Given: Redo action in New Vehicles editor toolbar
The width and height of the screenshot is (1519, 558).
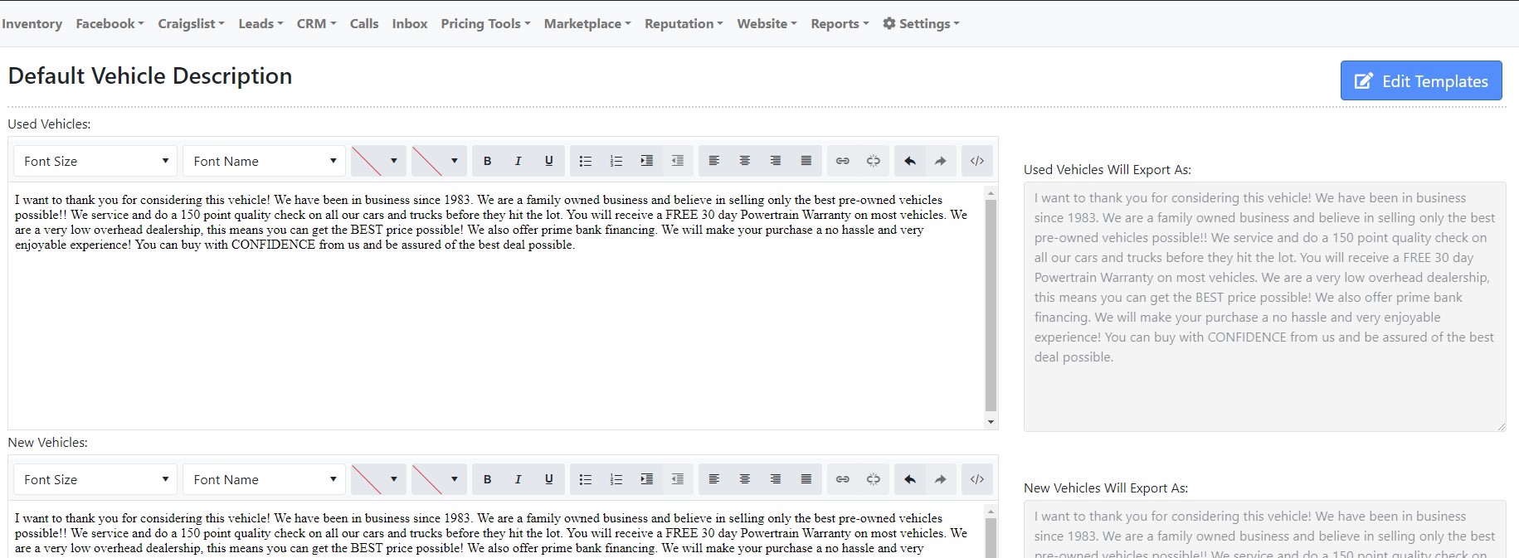Looking at the screenshot, I should pyautogui.click(x=940, y=479).
